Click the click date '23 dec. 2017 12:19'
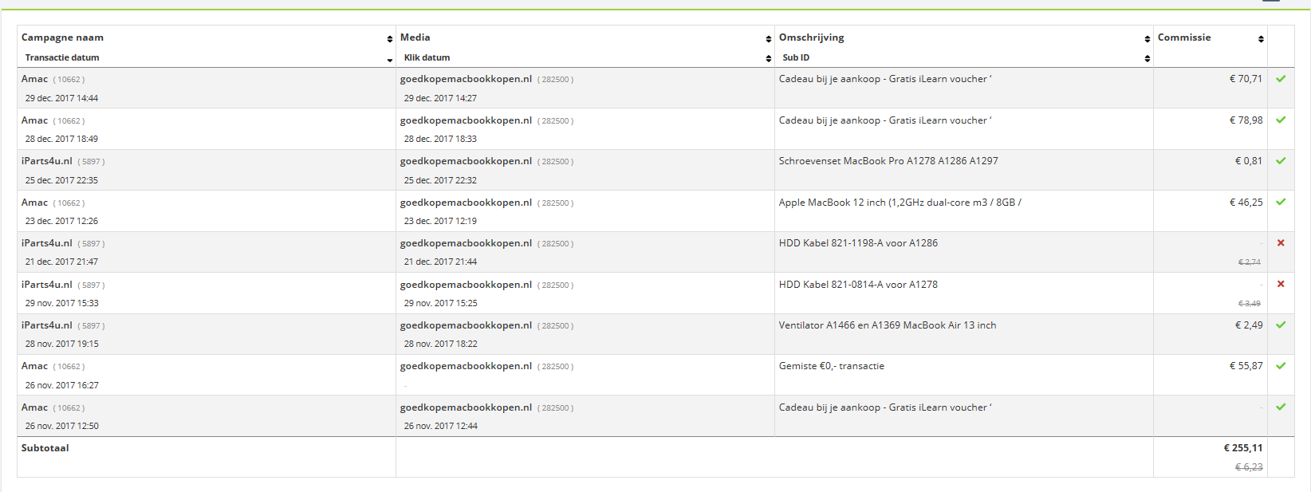 tap(440, 221)
